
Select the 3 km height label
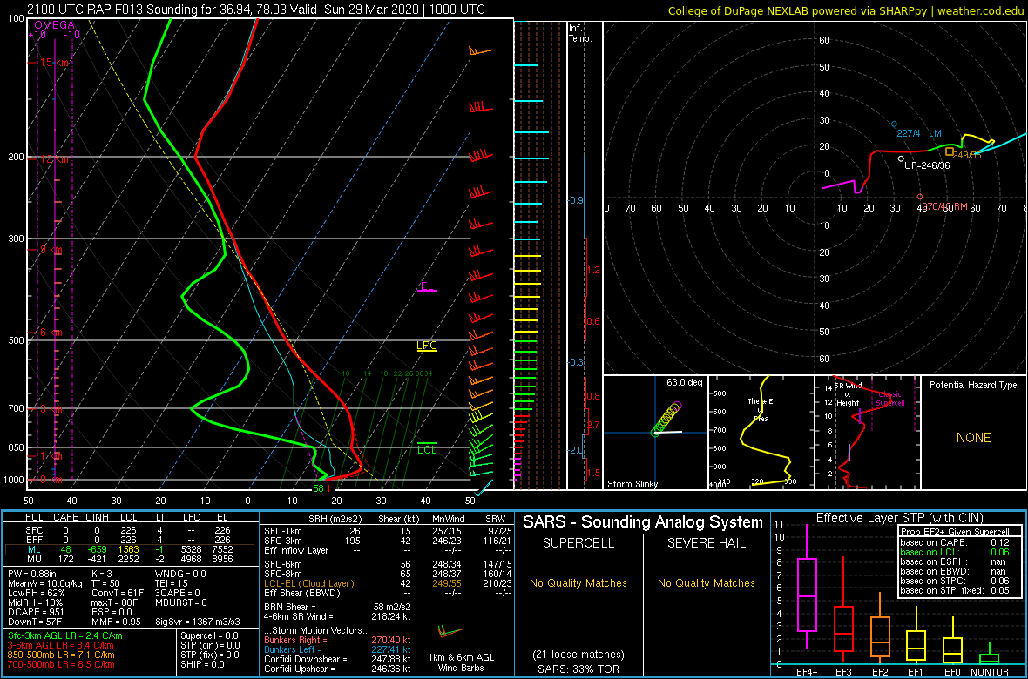(x=51, y=409)
